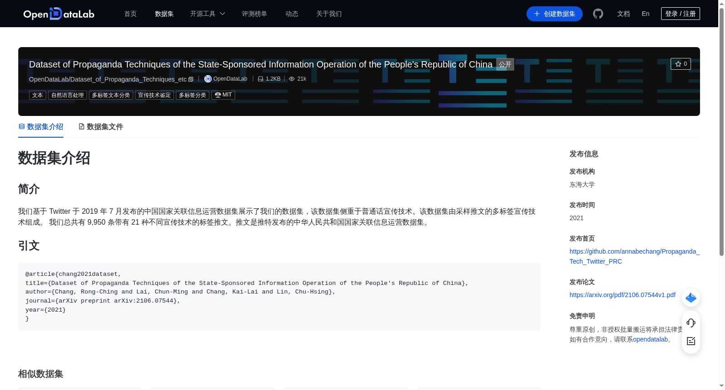Star this dataset
Image resolution: width=725 pixels, height=390 pixels.
click(681, 64)
